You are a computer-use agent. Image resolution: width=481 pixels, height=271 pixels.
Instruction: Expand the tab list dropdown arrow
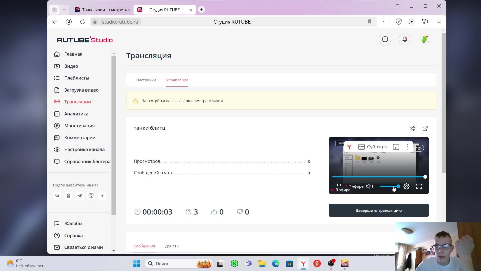click(x=64, y=10)
